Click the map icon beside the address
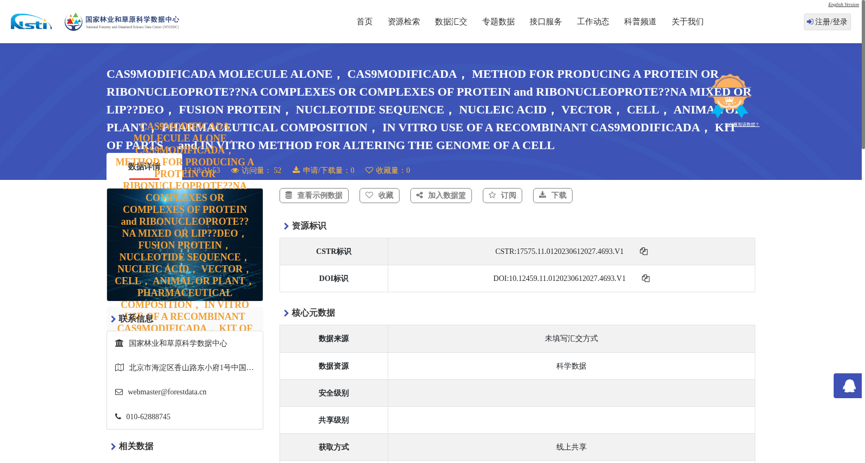Image resolution: width=865 pixels, height=463 pixels. 119,367
